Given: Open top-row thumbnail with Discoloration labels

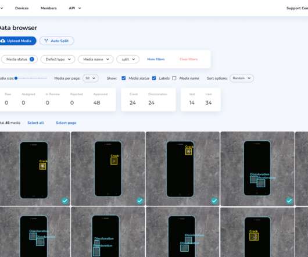Looking at the screenshot, I should [257, 169].
